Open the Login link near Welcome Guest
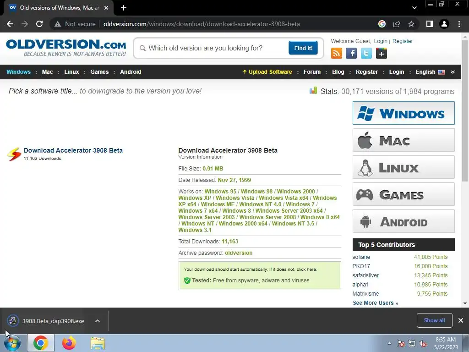The image size is (469, 352). [x=381, y=41]
